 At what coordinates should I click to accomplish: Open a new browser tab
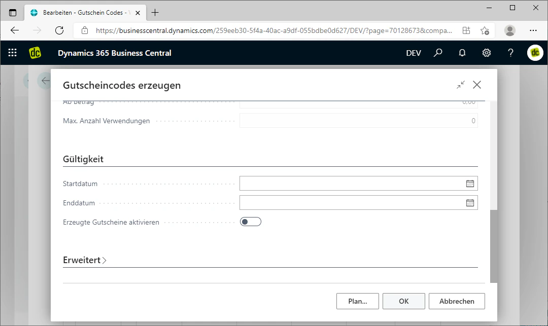tap(155, 13)
